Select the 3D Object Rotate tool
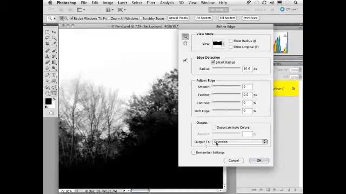This screenshot has height=194, width=346. [x=48, y=87]
